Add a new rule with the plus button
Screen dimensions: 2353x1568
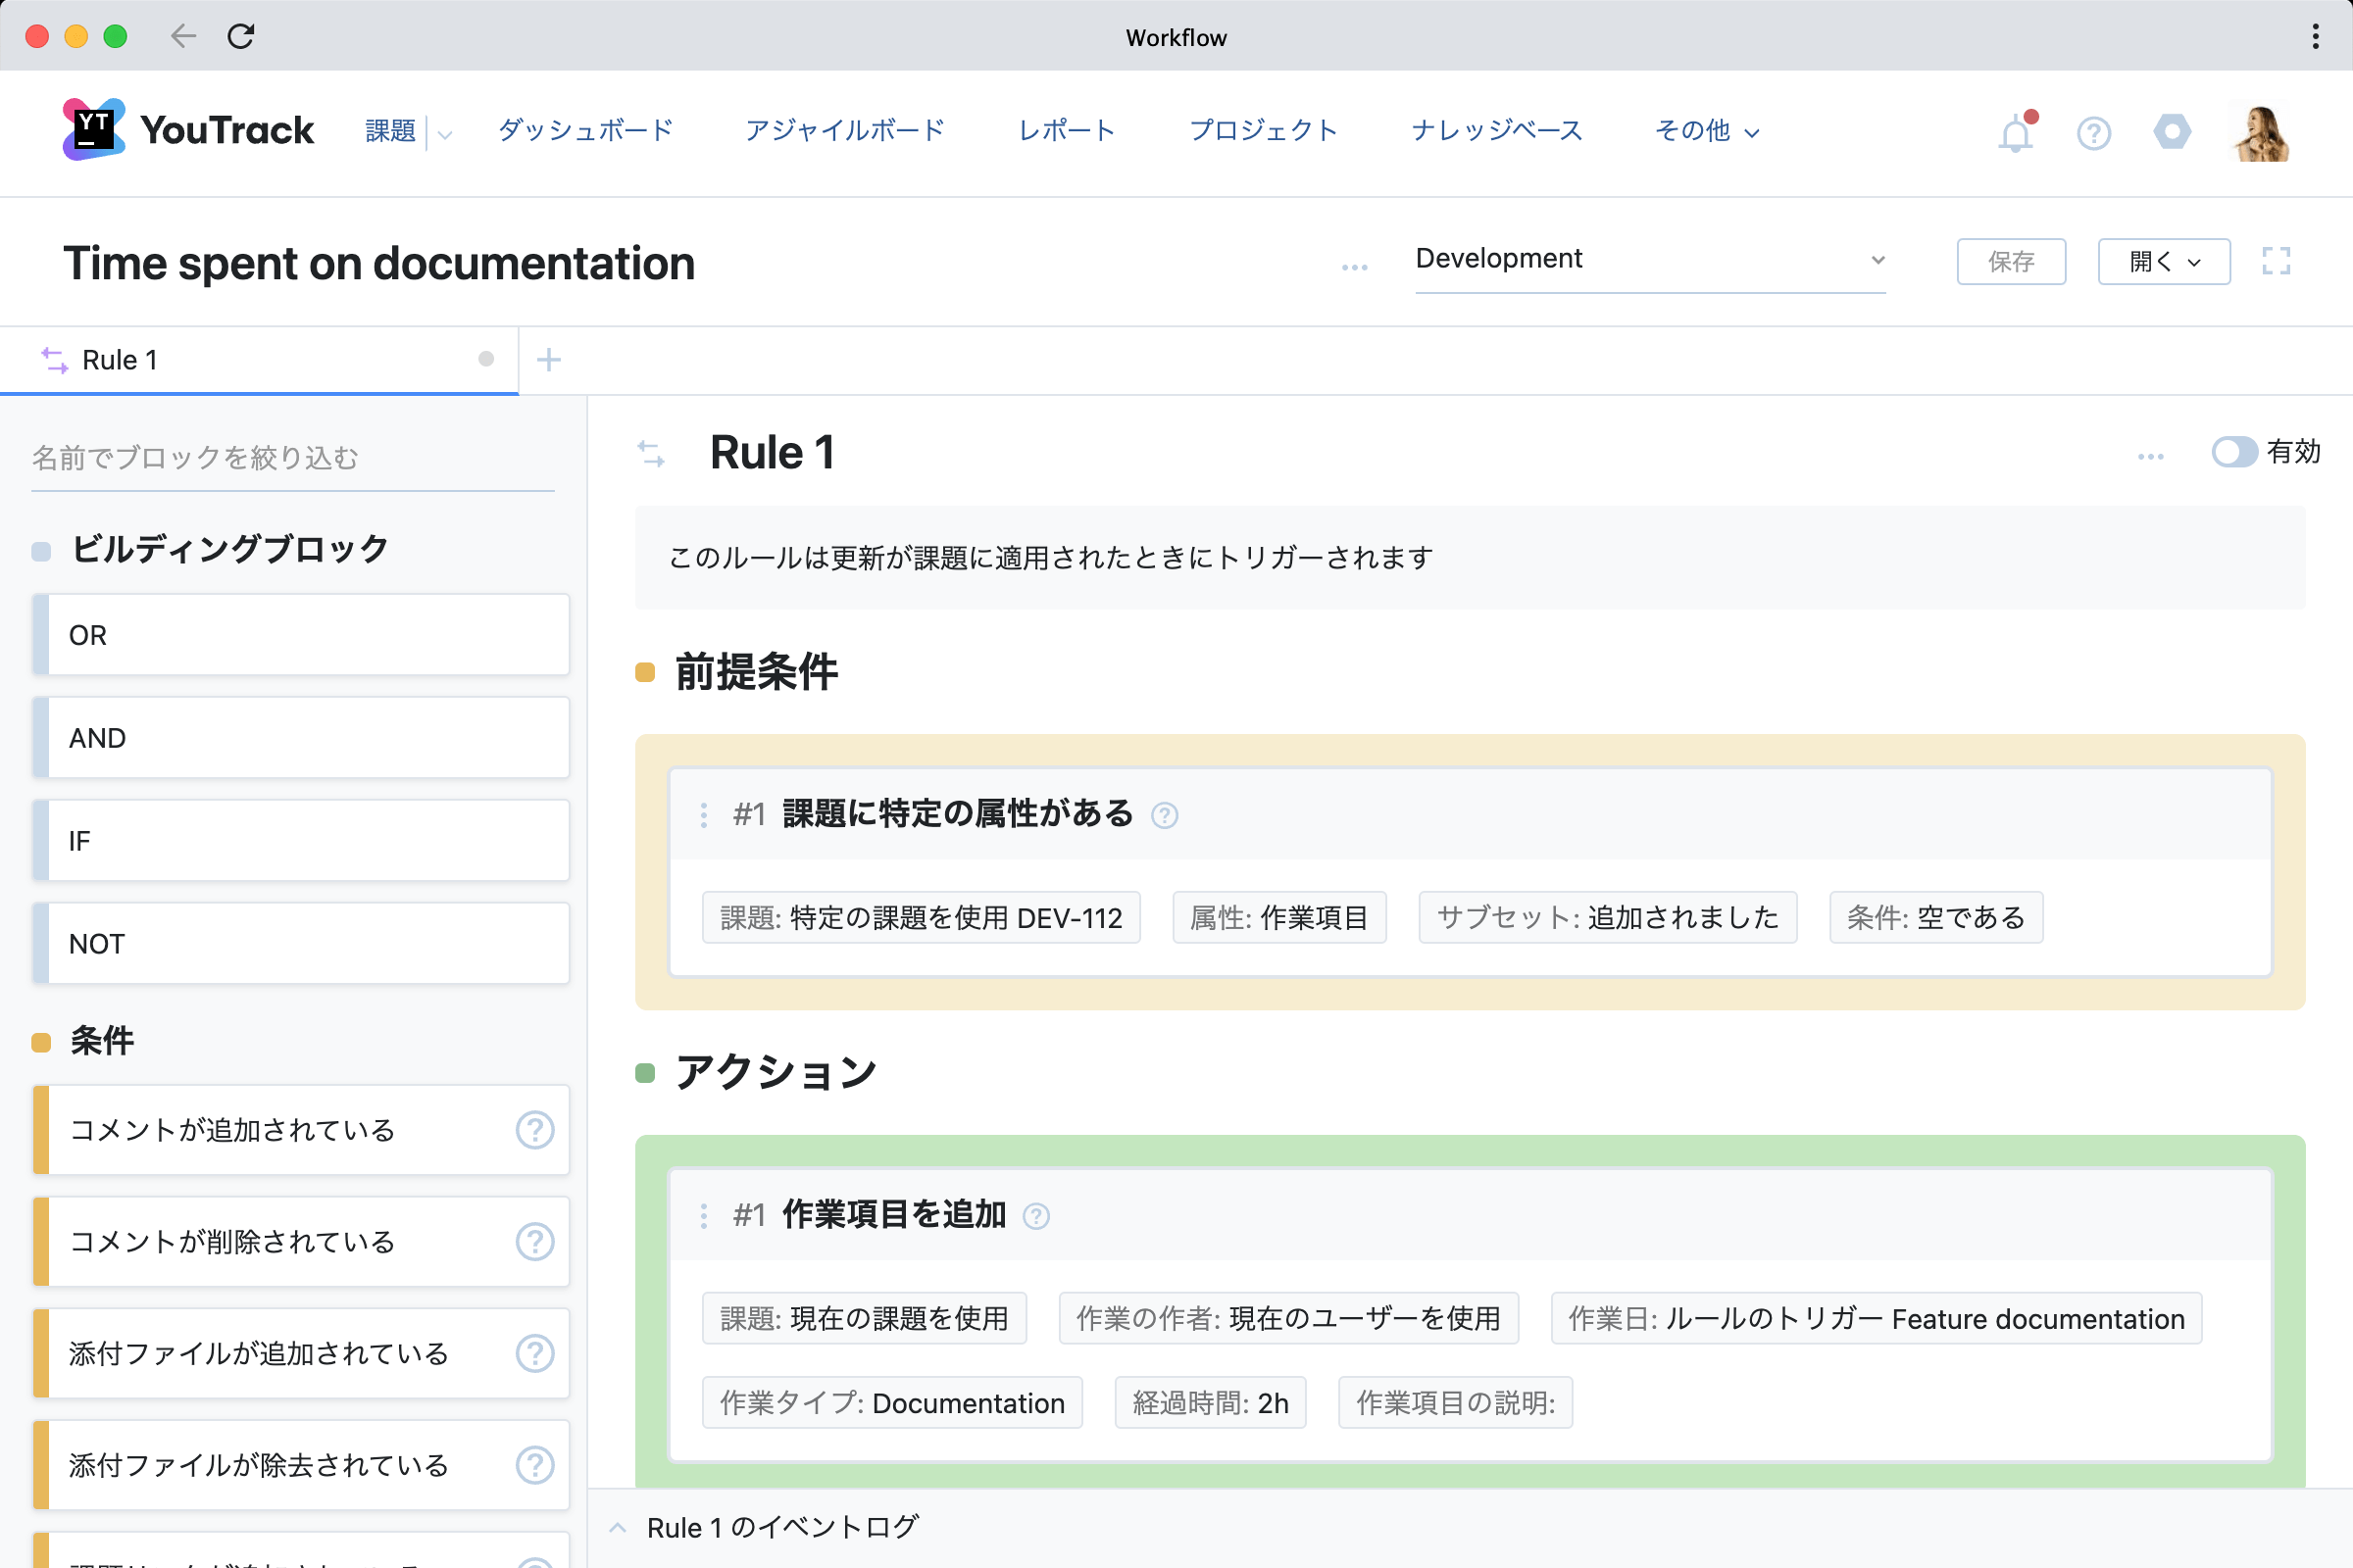click(548, 359)
